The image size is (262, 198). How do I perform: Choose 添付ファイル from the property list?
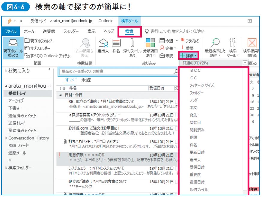(199, 190)
